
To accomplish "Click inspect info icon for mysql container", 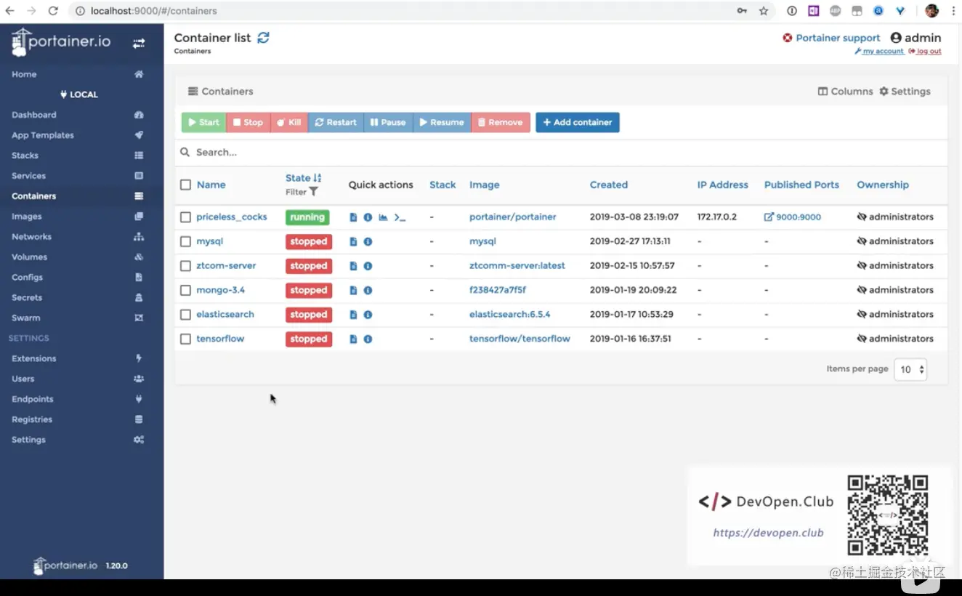I will 368,241.
